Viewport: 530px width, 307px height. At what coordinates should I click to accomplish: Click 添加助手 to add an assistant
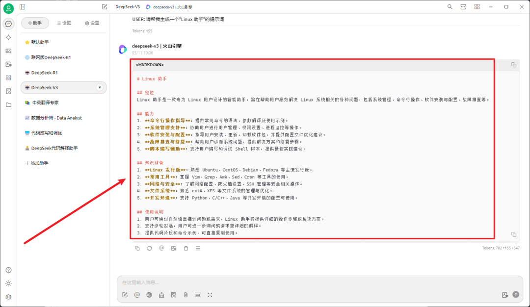coord(36,163)
